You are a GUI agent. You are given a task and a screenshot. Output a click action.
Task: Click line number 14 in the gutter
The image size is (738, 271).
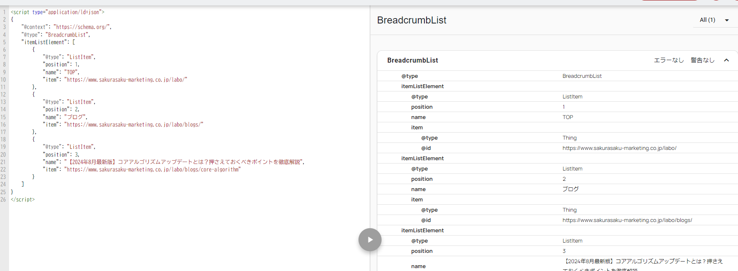tap(3, 109)
